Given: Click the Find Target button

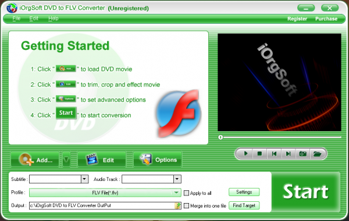Looking at the screenshot, I should click(244, 205).
